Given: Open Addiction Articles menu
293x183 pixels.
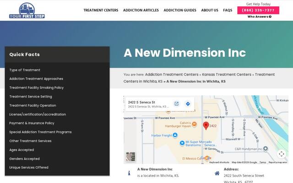Looking at the screenshot, I should [141, 10].
